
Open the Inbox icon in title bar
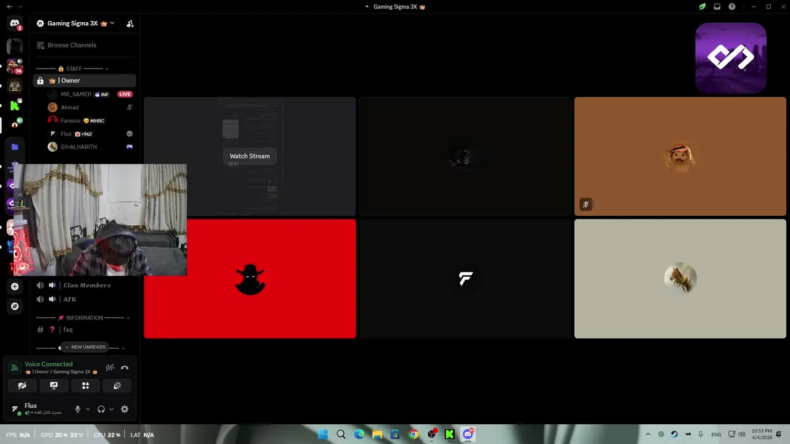[717, 7]
